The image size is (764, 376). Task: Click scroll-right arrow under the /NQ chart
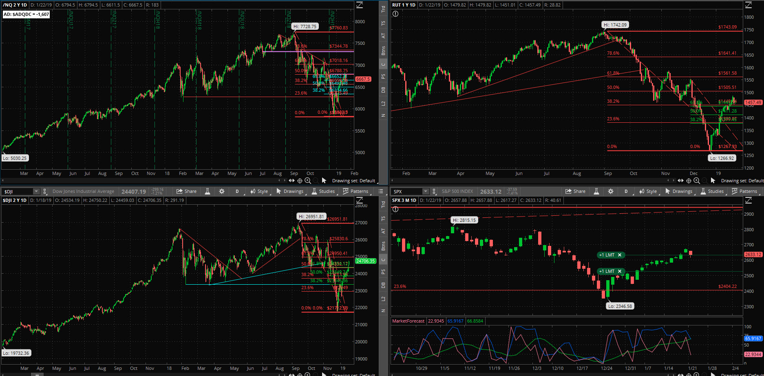pos(284,180)
